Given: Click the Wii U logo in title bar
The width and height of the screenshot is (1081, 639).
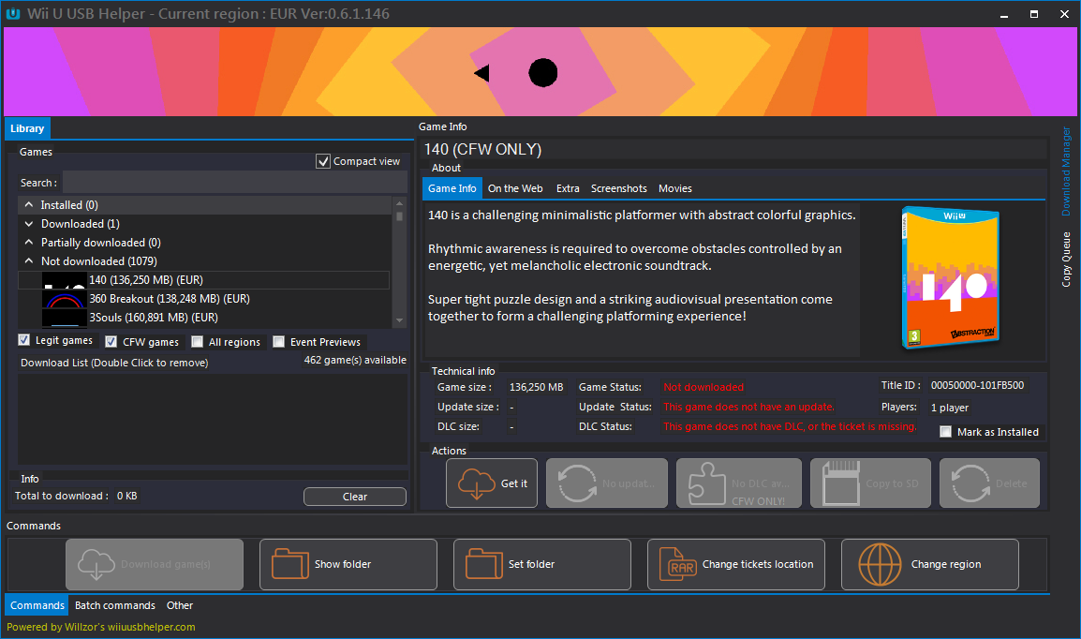Looking at the screenshot, I should 13,13.
